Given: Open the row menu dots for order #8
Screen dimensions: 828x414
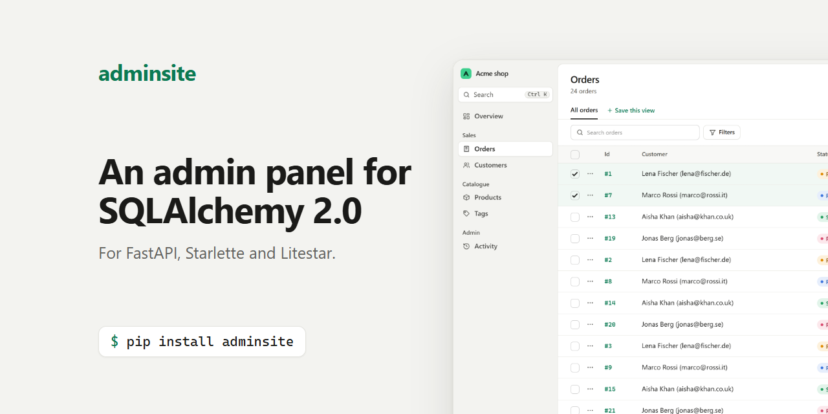Looking at the screenshot, I should coord(590,281).
